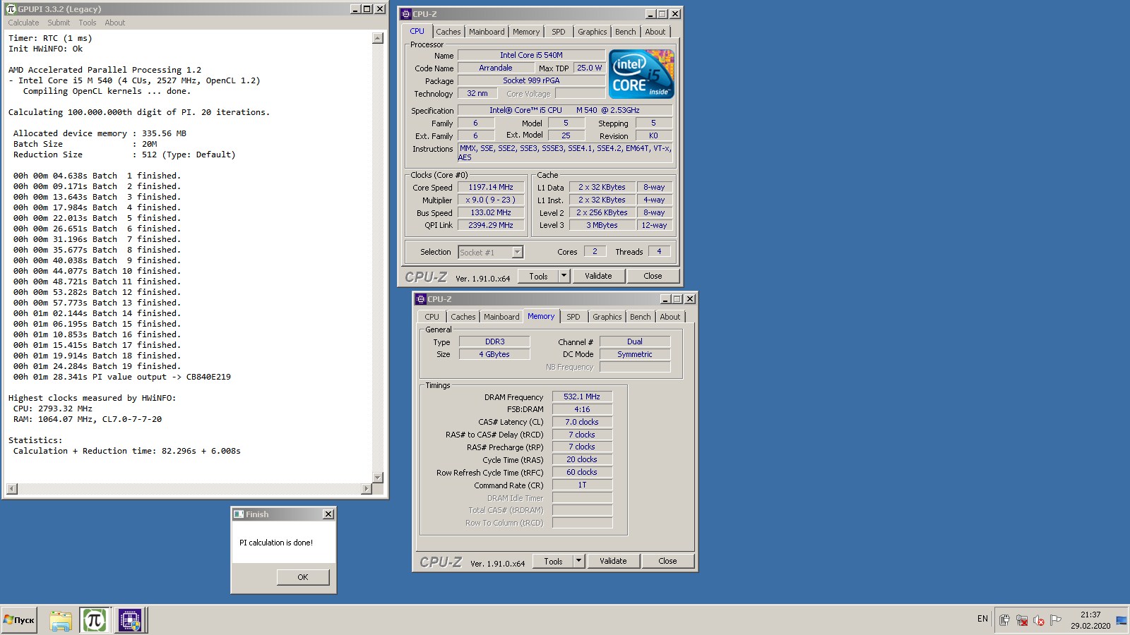The image size is (1130, 635).
Task: Click the network connection tray icon
Action: click(x=1021, y=620)
